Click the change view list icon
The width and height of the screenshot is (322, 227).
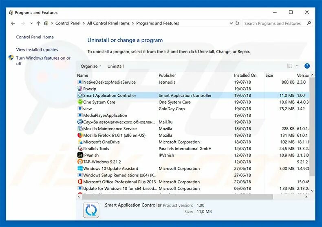pyautogui.click(x=289, y=66)
